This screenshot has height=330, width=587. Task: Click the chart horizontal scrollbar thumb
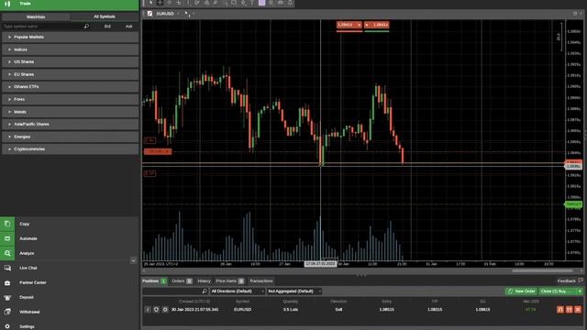coord(542,271)
